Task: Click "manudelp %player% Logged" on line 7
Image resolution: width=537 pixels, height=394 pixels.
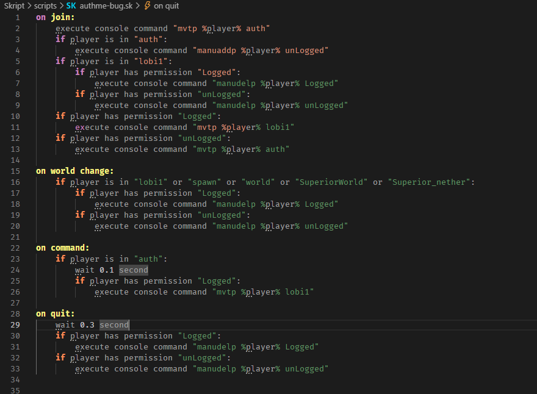Action: pos(275,84)
